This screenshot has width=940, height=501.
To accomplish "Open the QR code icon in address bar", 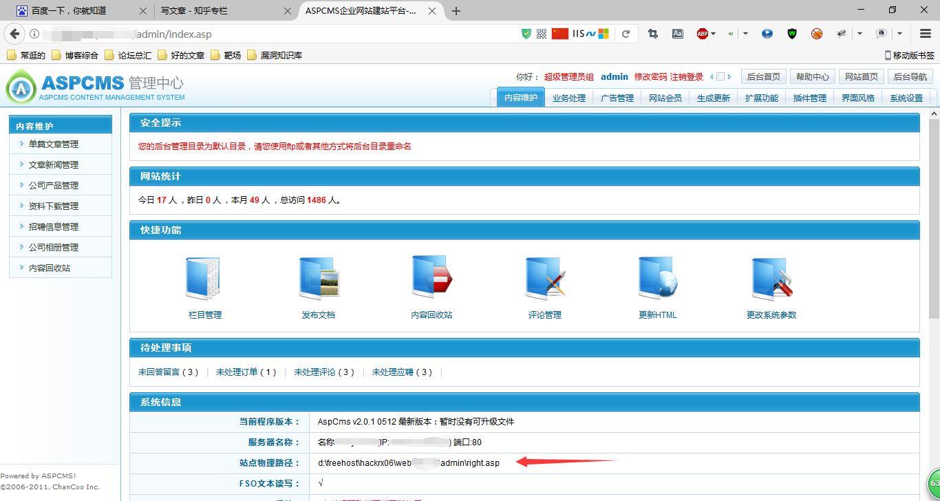I will pyautogui.click(x=542, y=34).
